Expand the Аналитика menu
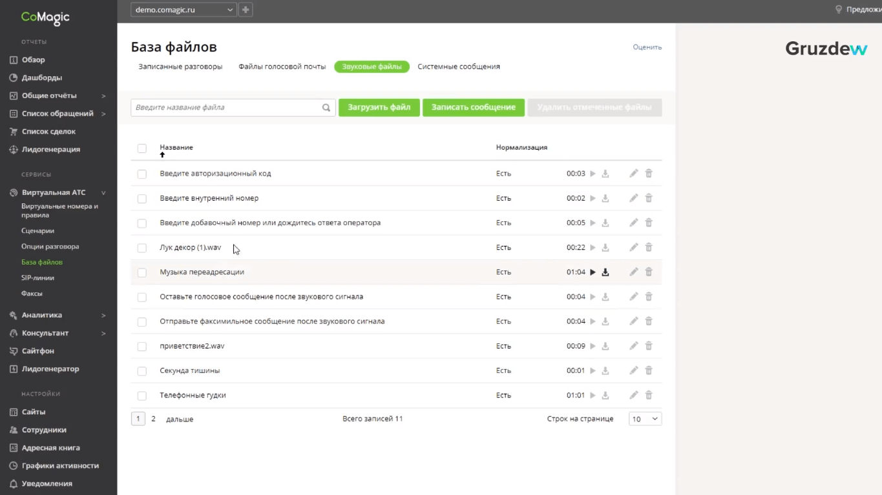This screenshot has height=495, width=882. pos(103,316)
